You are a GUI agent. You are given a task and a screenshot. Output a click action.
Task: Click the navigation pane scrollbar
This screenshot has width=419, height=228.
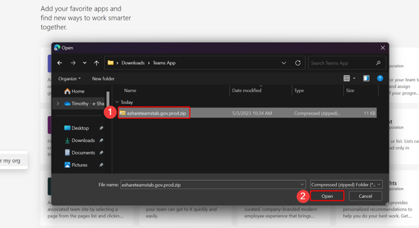tap(107, 99)
